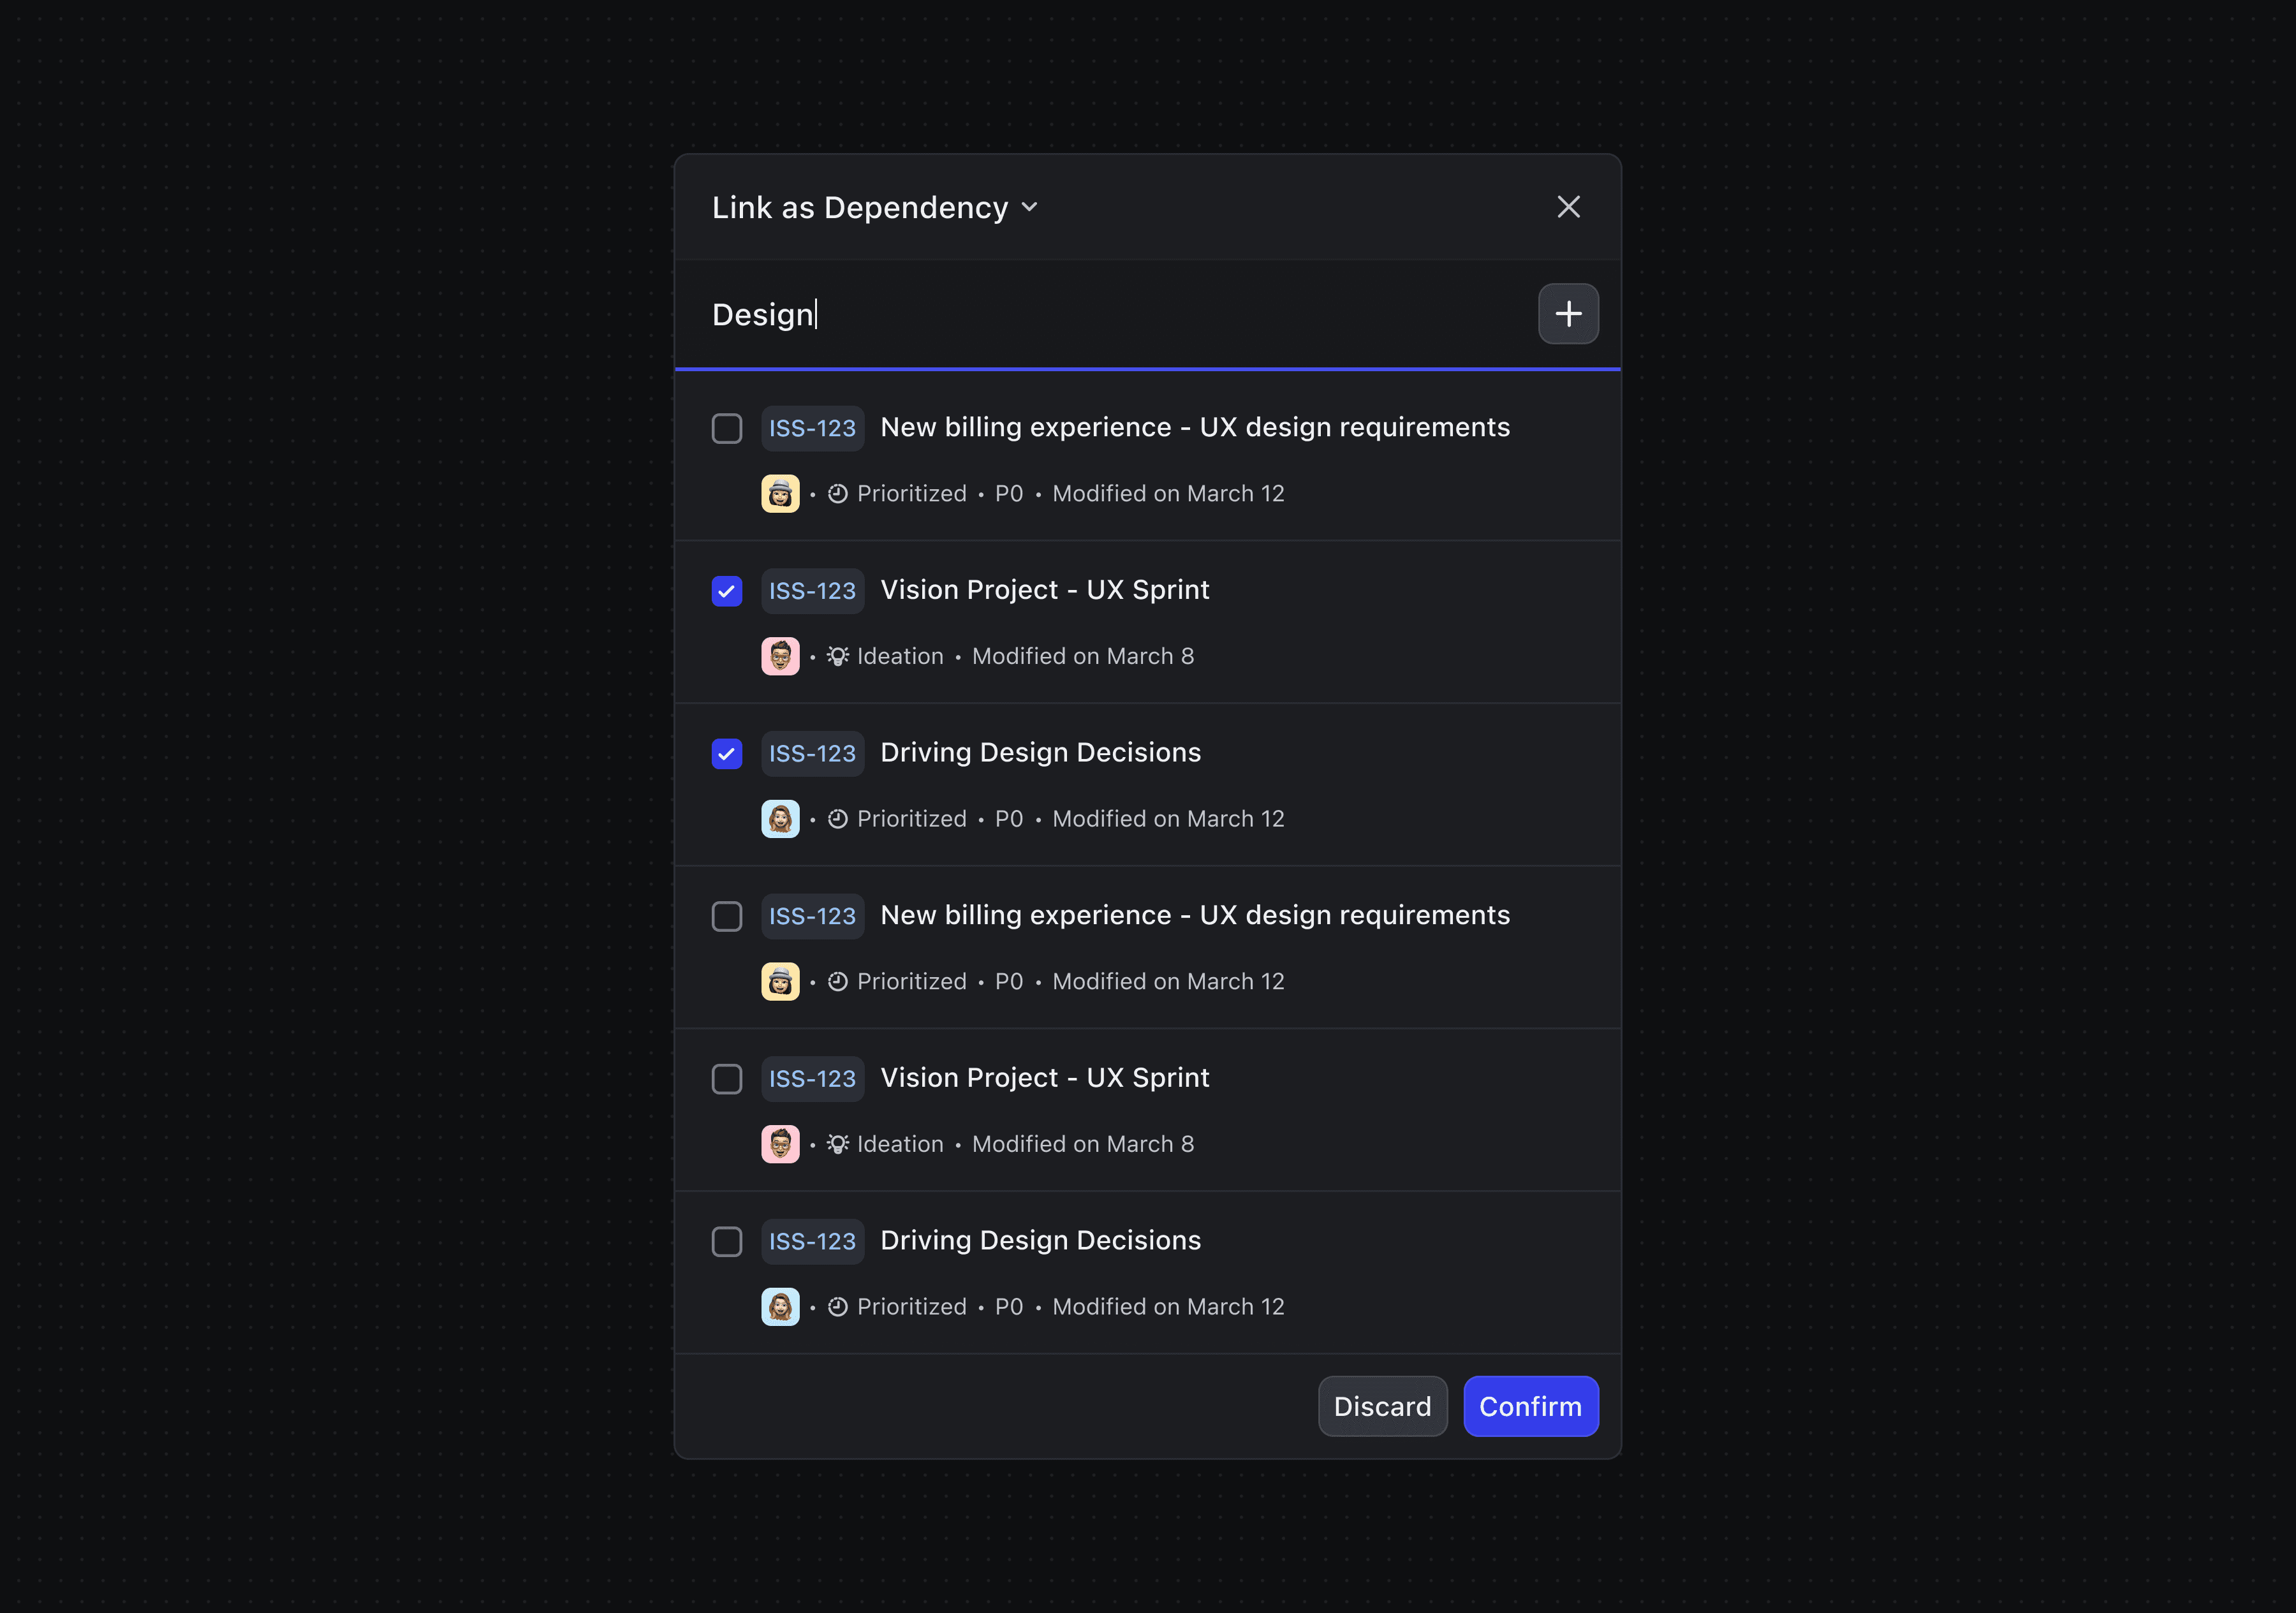Image resolution: width=2296 pixels, height=1613 pixels.
Task: Close the Link as Dependency dialog
Action: [x=1567, y=207]
